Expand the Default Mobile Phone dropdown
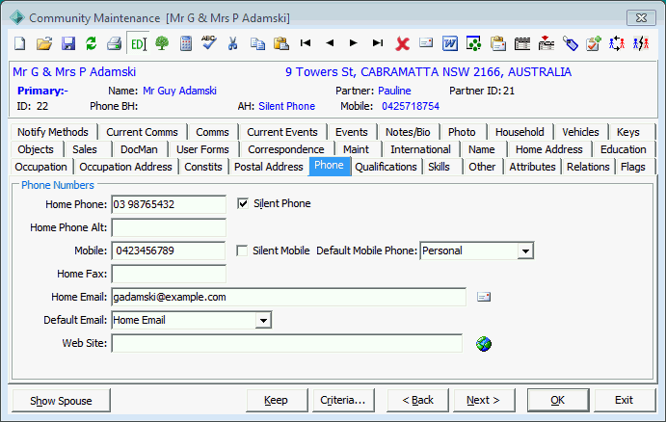Screen dimensions: 666x422 click(x=525, y=251)
